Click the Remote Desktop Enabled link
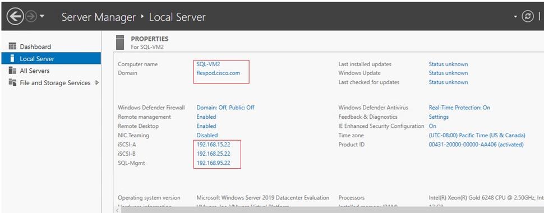544x213 pixels. (x=206, y=126)
